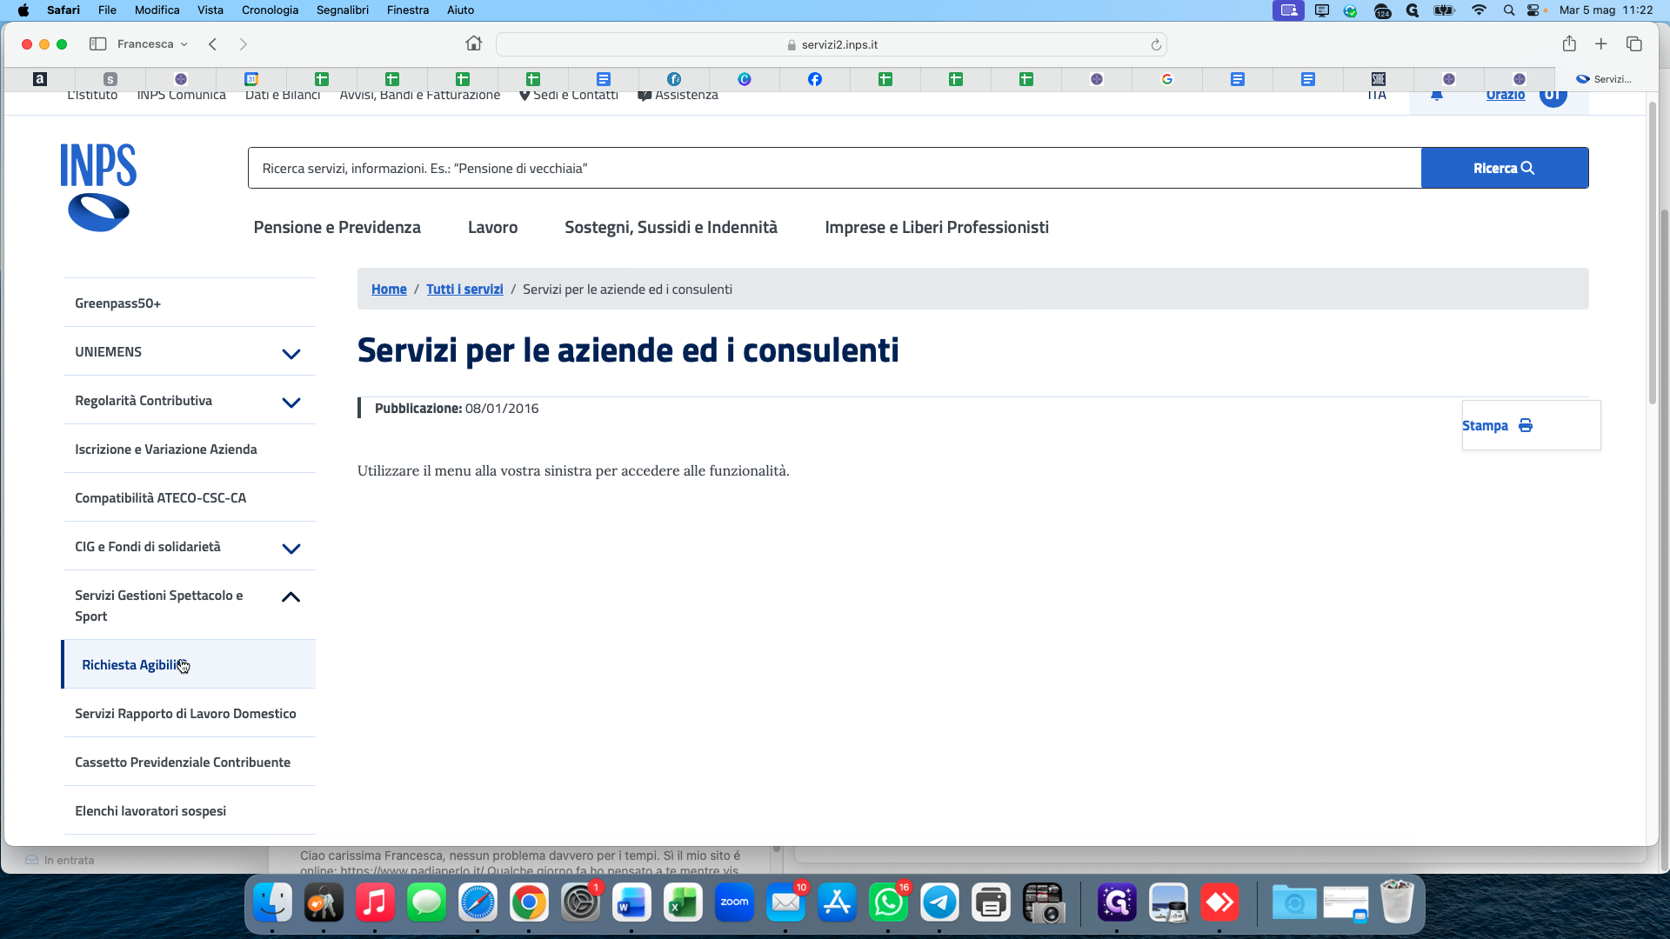Viewport: 1670px width, 939px height.
Task: Click the Safari home icon
Action: click(473, 43)
